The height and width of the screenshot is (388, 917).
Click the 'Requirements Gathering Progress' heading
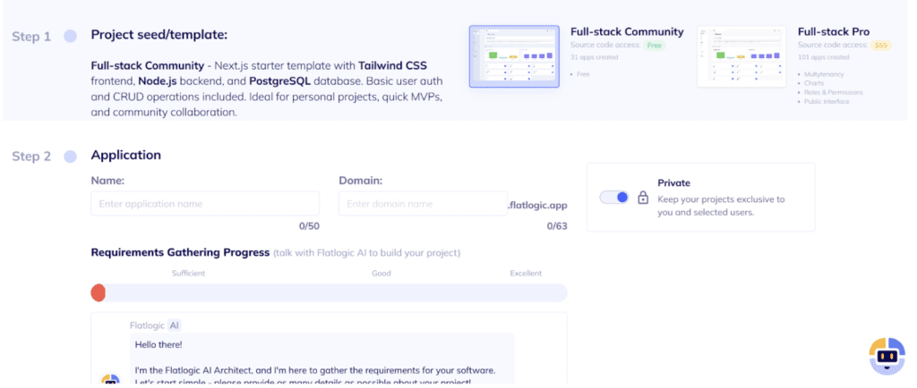point(180,253)
